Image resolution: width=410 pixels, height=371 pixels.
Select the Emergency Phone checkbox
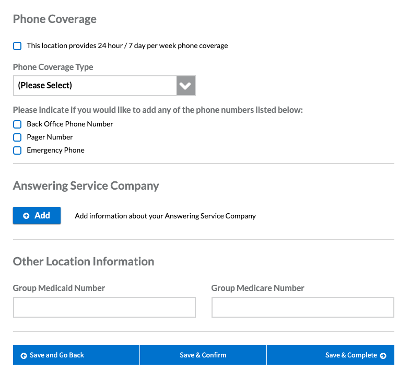(x=17, y=150)
